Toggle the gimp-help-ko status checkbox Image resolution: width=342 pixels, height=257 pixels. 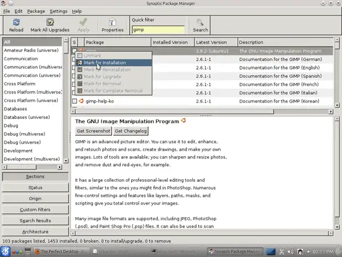75,101
